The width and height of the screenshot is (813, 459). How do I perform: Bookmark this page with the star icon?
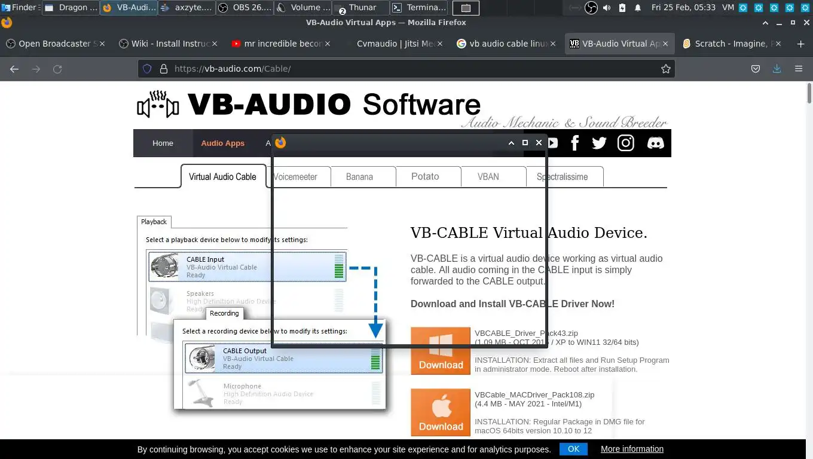tap(665, 69)
